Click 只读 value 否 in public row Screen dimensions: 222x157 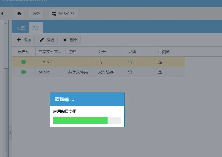click(x=140, y=72)
